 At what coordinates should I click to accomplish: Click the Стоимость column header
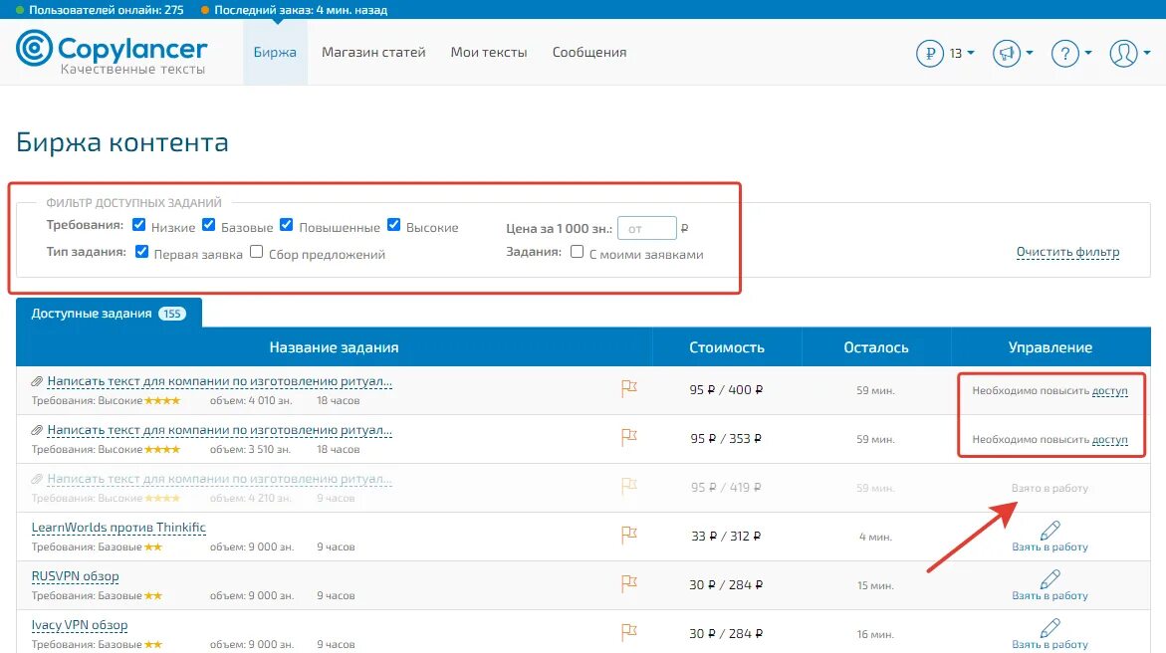coord(727,347)
